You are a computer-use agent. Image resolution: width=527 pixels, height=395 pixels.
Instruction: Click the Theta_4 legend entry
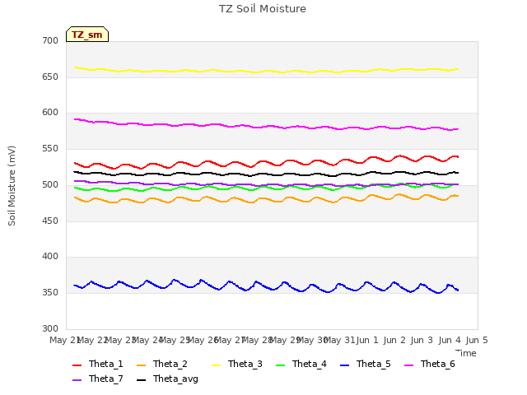[x=301, y=364]
